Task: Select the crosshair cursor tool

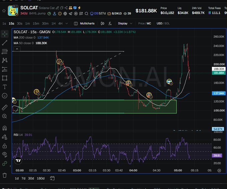Action: pyautogui.click(x=5, y=34)
